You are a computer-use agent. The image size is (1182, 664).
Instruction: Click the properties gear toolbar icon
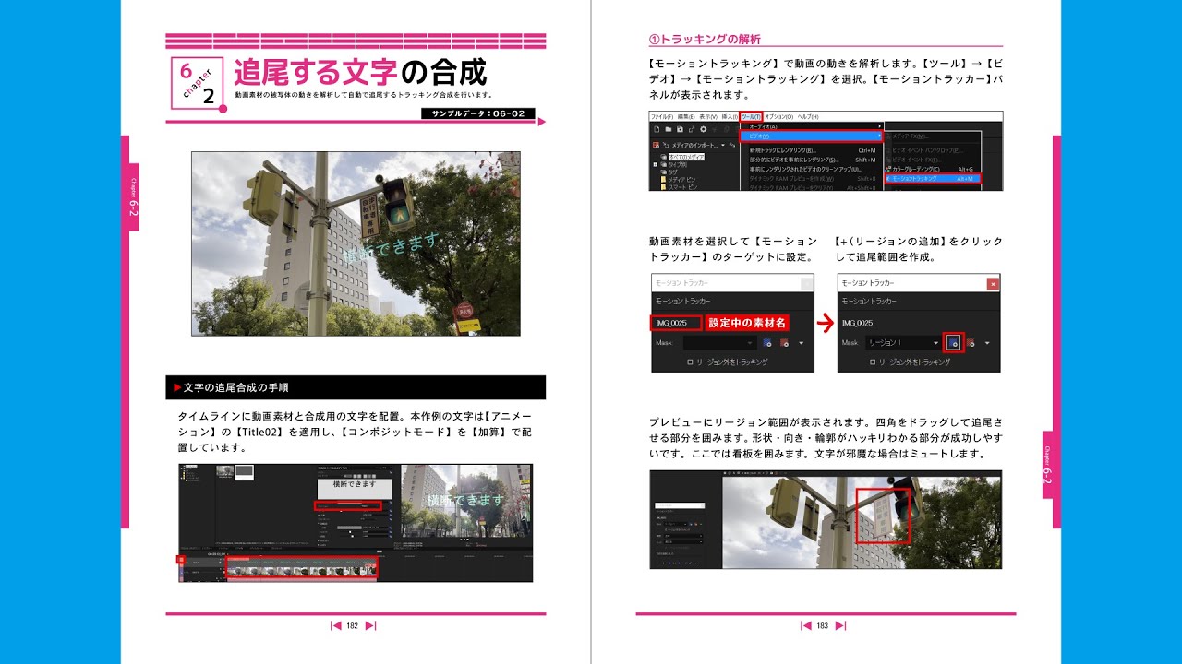tap(704, 129)
